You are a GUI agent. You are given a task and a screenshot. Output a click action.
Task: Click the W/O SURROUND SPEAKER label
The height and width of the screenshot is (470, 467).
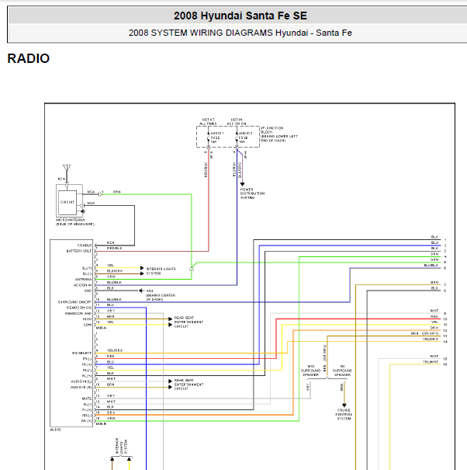pos(311,371)
